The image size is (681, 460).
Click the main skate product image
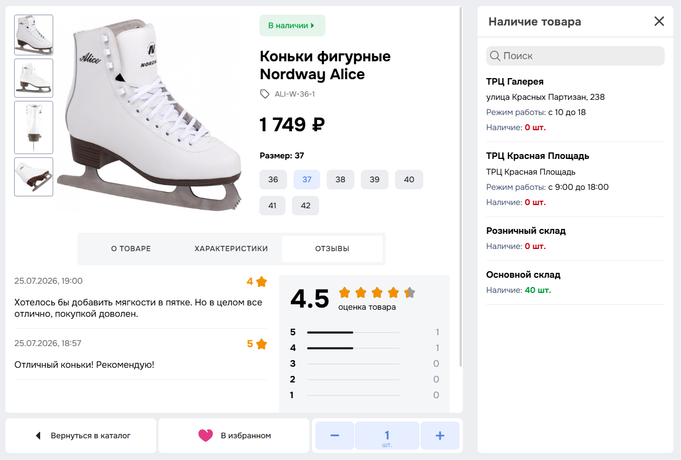[149, 114]
